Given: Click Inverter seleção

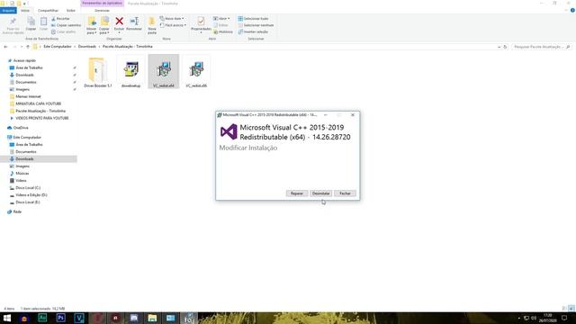Looking at the screenshot, I should [x=253, y=31].
